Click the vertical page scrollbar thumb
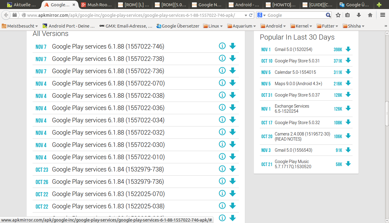 point(387,113)
